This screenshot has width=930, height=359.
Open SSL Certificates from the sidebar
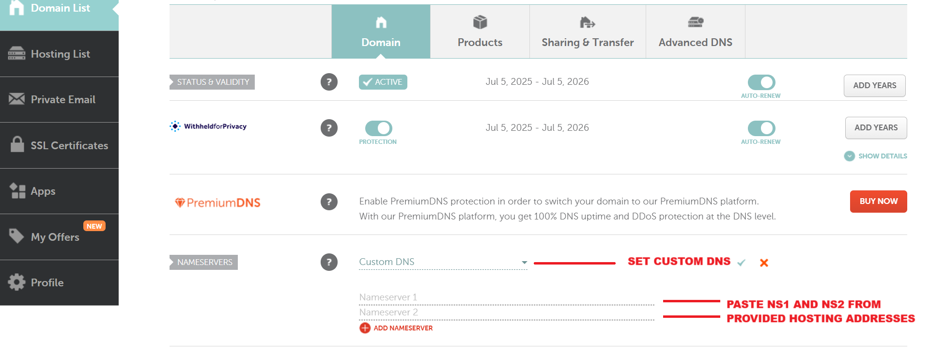(59, 145)
